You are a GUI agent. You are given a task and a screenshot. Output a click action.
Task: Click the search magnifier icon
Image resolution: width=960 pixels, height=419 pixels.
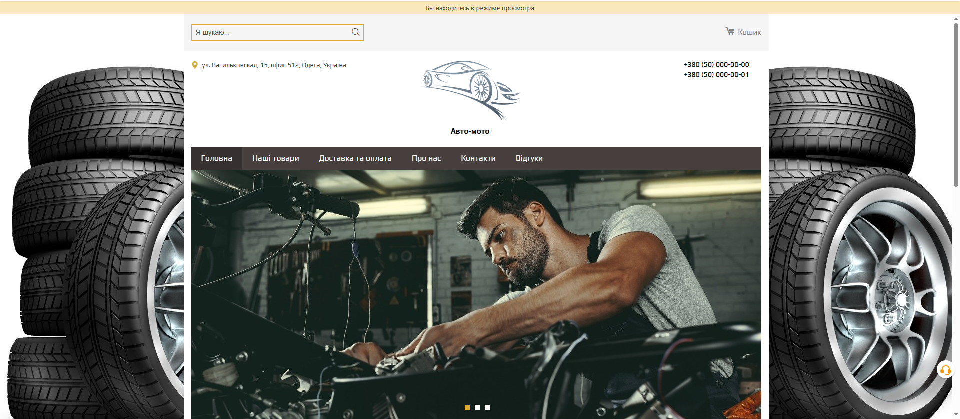355,32
